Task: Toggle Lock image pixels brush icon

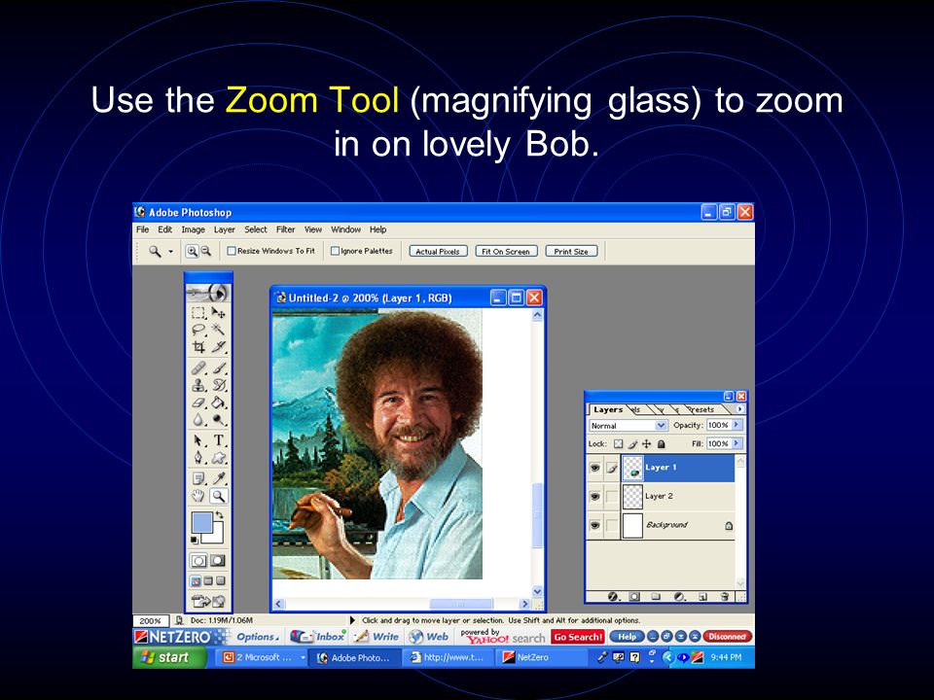Action: point(632,444)
